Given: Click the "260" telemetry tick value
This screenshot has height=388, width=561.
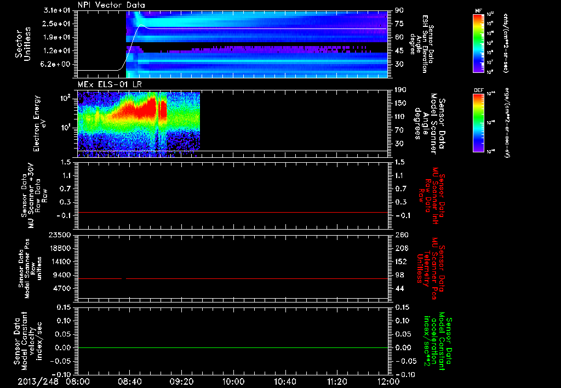Looking at the screenshot, I should [400, 235].
